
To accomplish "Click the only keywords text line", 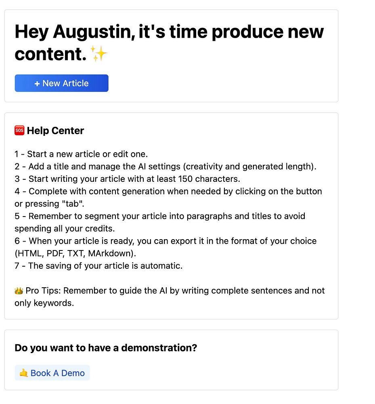I will pos(44,303).
